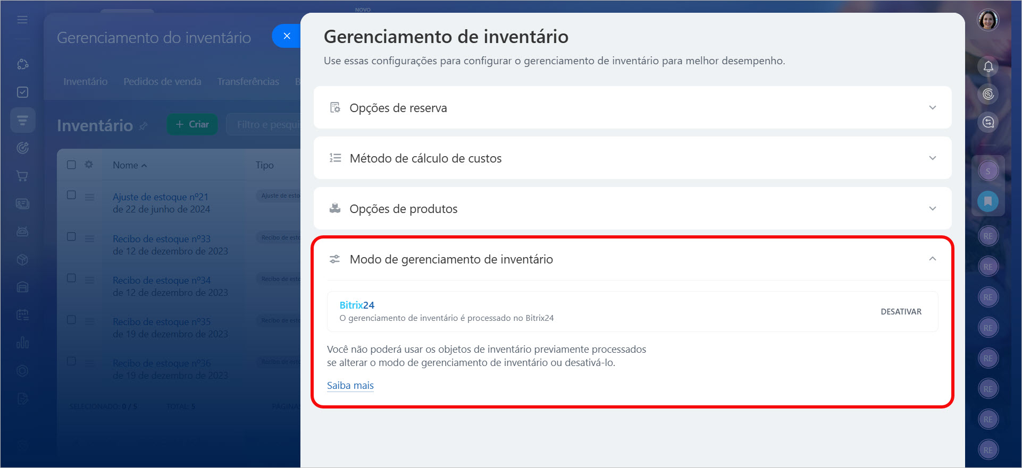Click the green Criar button
The image size is (1022, 468).
192,124
